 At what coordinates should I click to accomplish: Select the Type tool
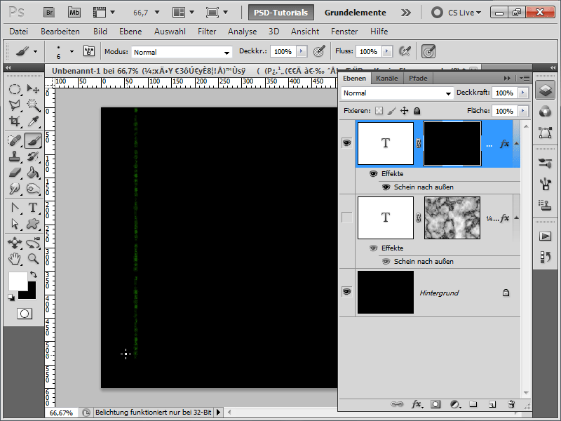(x=33, y=208)
